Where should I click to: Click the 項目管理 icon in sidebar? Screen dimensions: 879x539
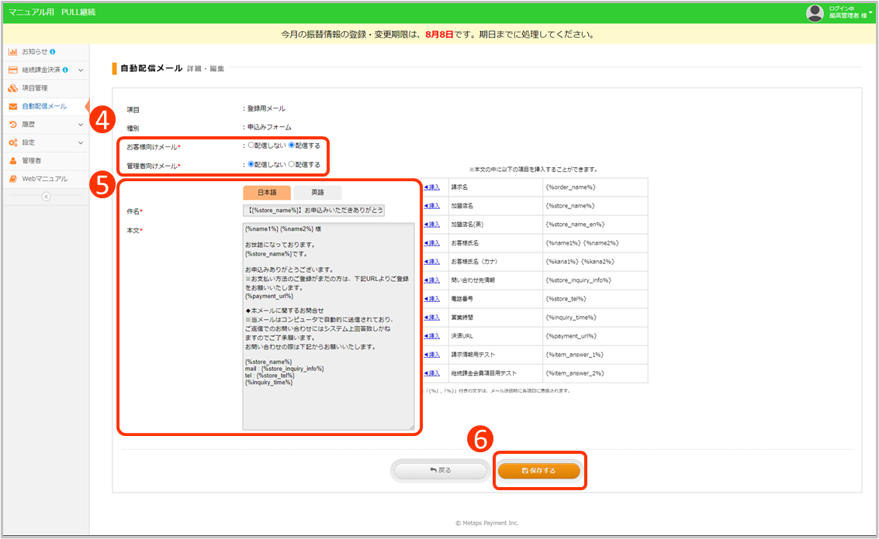pyautogui.click(x=12, y=88)
